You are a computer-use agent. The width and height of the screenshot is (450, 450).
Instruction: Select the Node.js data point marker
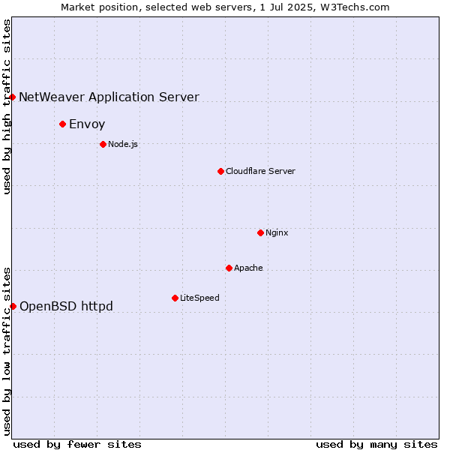click(x=103, y=144)
